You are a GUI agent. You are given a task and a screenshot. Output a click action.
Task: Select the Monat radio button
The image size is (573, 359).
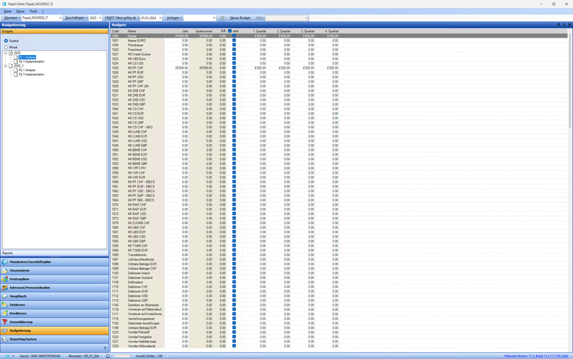coord(6,47)
